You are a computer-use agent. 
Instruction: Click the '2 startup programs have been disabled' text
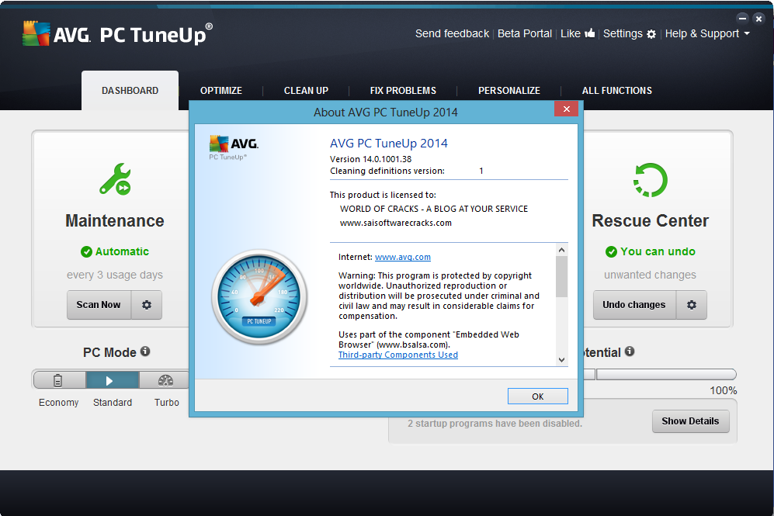point(495,423)
